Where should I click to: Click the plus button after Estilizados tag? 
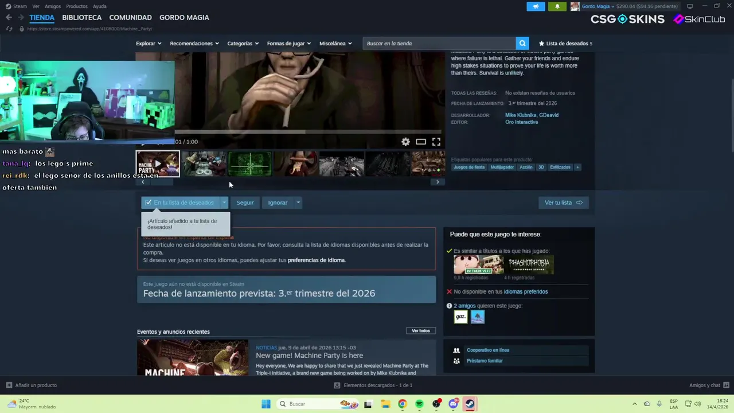(577, 167)
